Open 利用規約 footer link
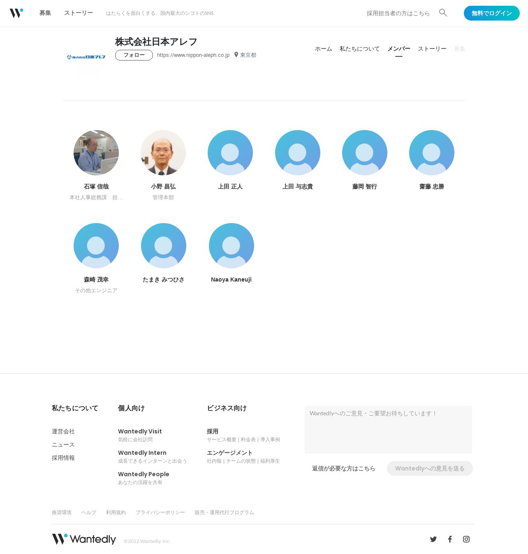The image size is (528, 554). point(116,512)
